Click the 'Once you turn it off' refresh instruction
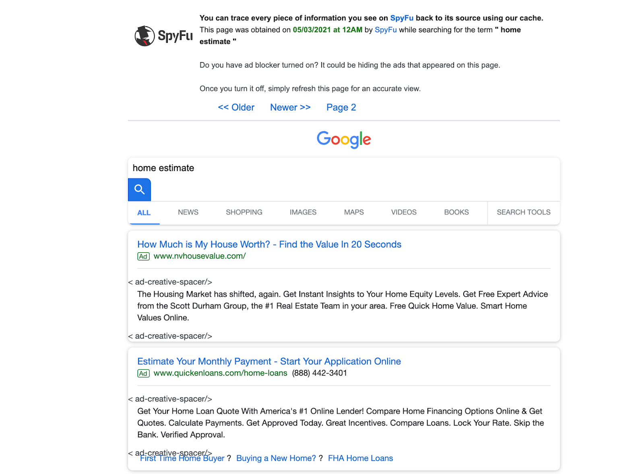The image size is (644, 474). tap(310, 89)
